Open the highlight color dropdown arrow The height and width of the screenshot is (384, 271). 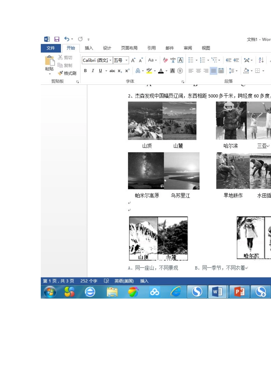pos(155,71)
